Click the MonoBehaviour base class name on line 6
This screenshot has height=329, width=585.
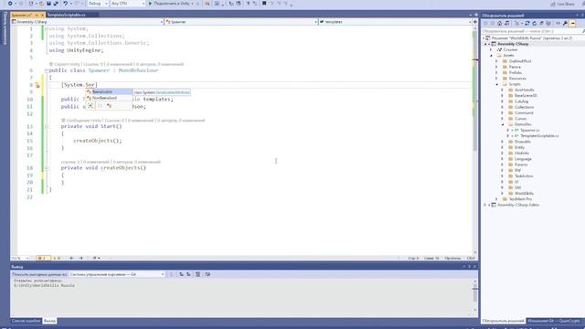[x=138, y=70]
